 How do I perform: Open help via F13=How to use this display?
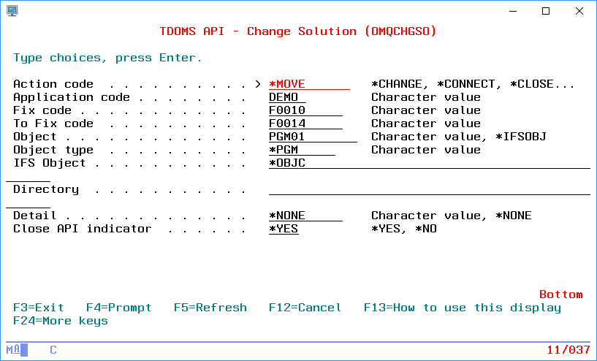coord(462,308)
